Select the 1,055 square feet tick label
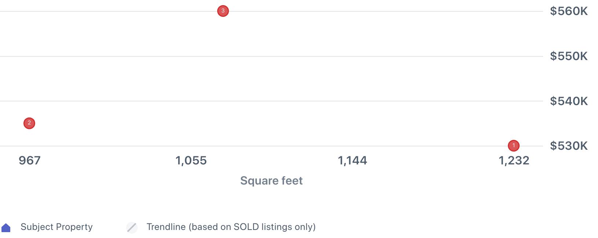598x238 pixels. (x=191, y=160)
